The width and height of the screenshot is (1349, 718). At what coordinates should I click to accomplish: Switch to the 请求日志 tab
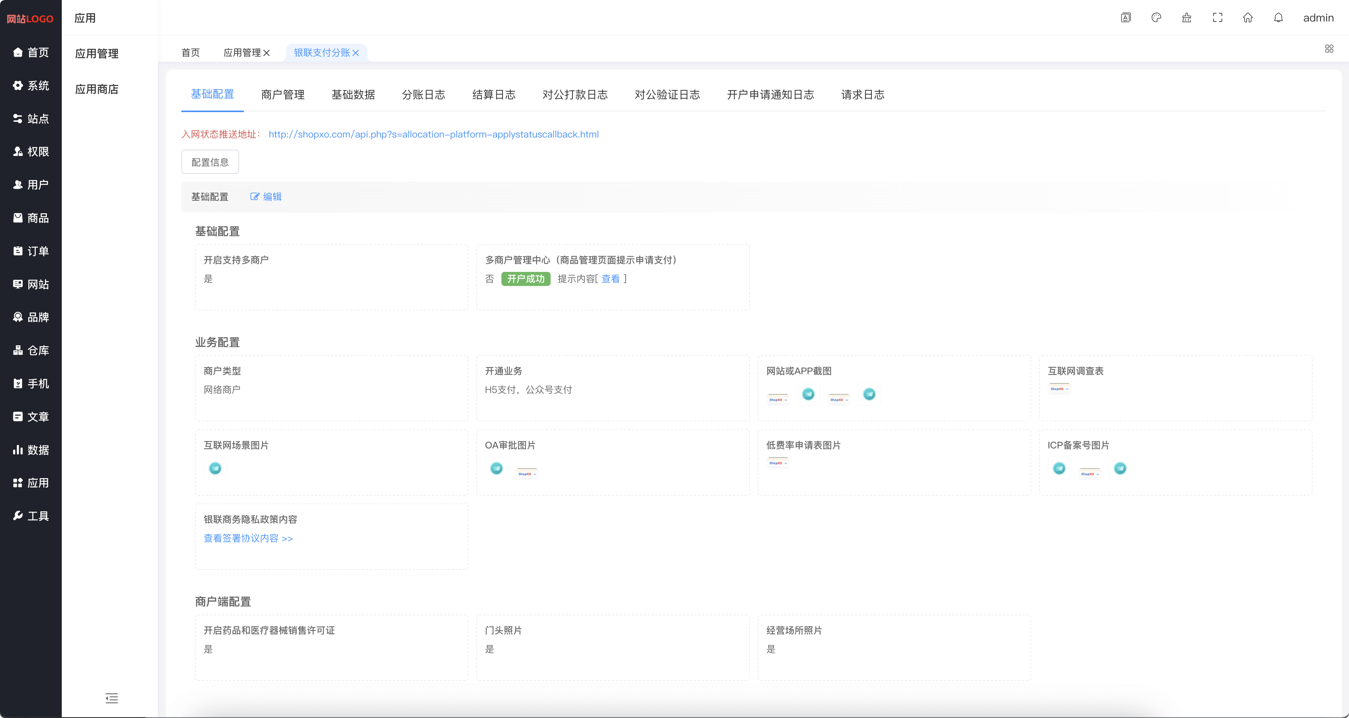click(862, 95)
